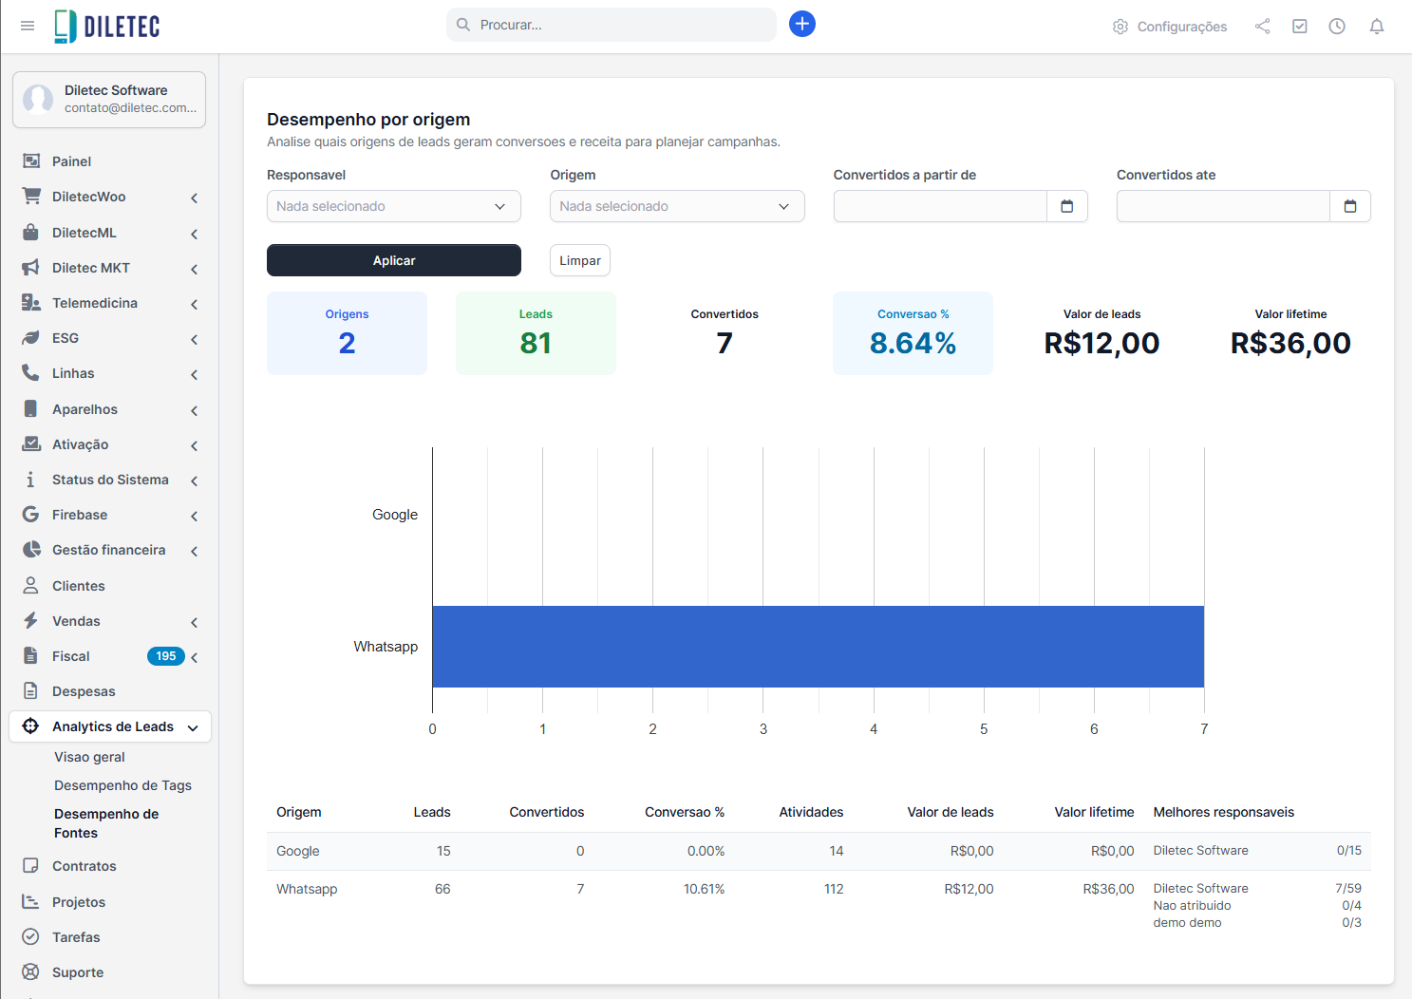This screenshot has width=1412, height=999.
Task: Open Visao geral in sidebar
Action: coord(89,757)
